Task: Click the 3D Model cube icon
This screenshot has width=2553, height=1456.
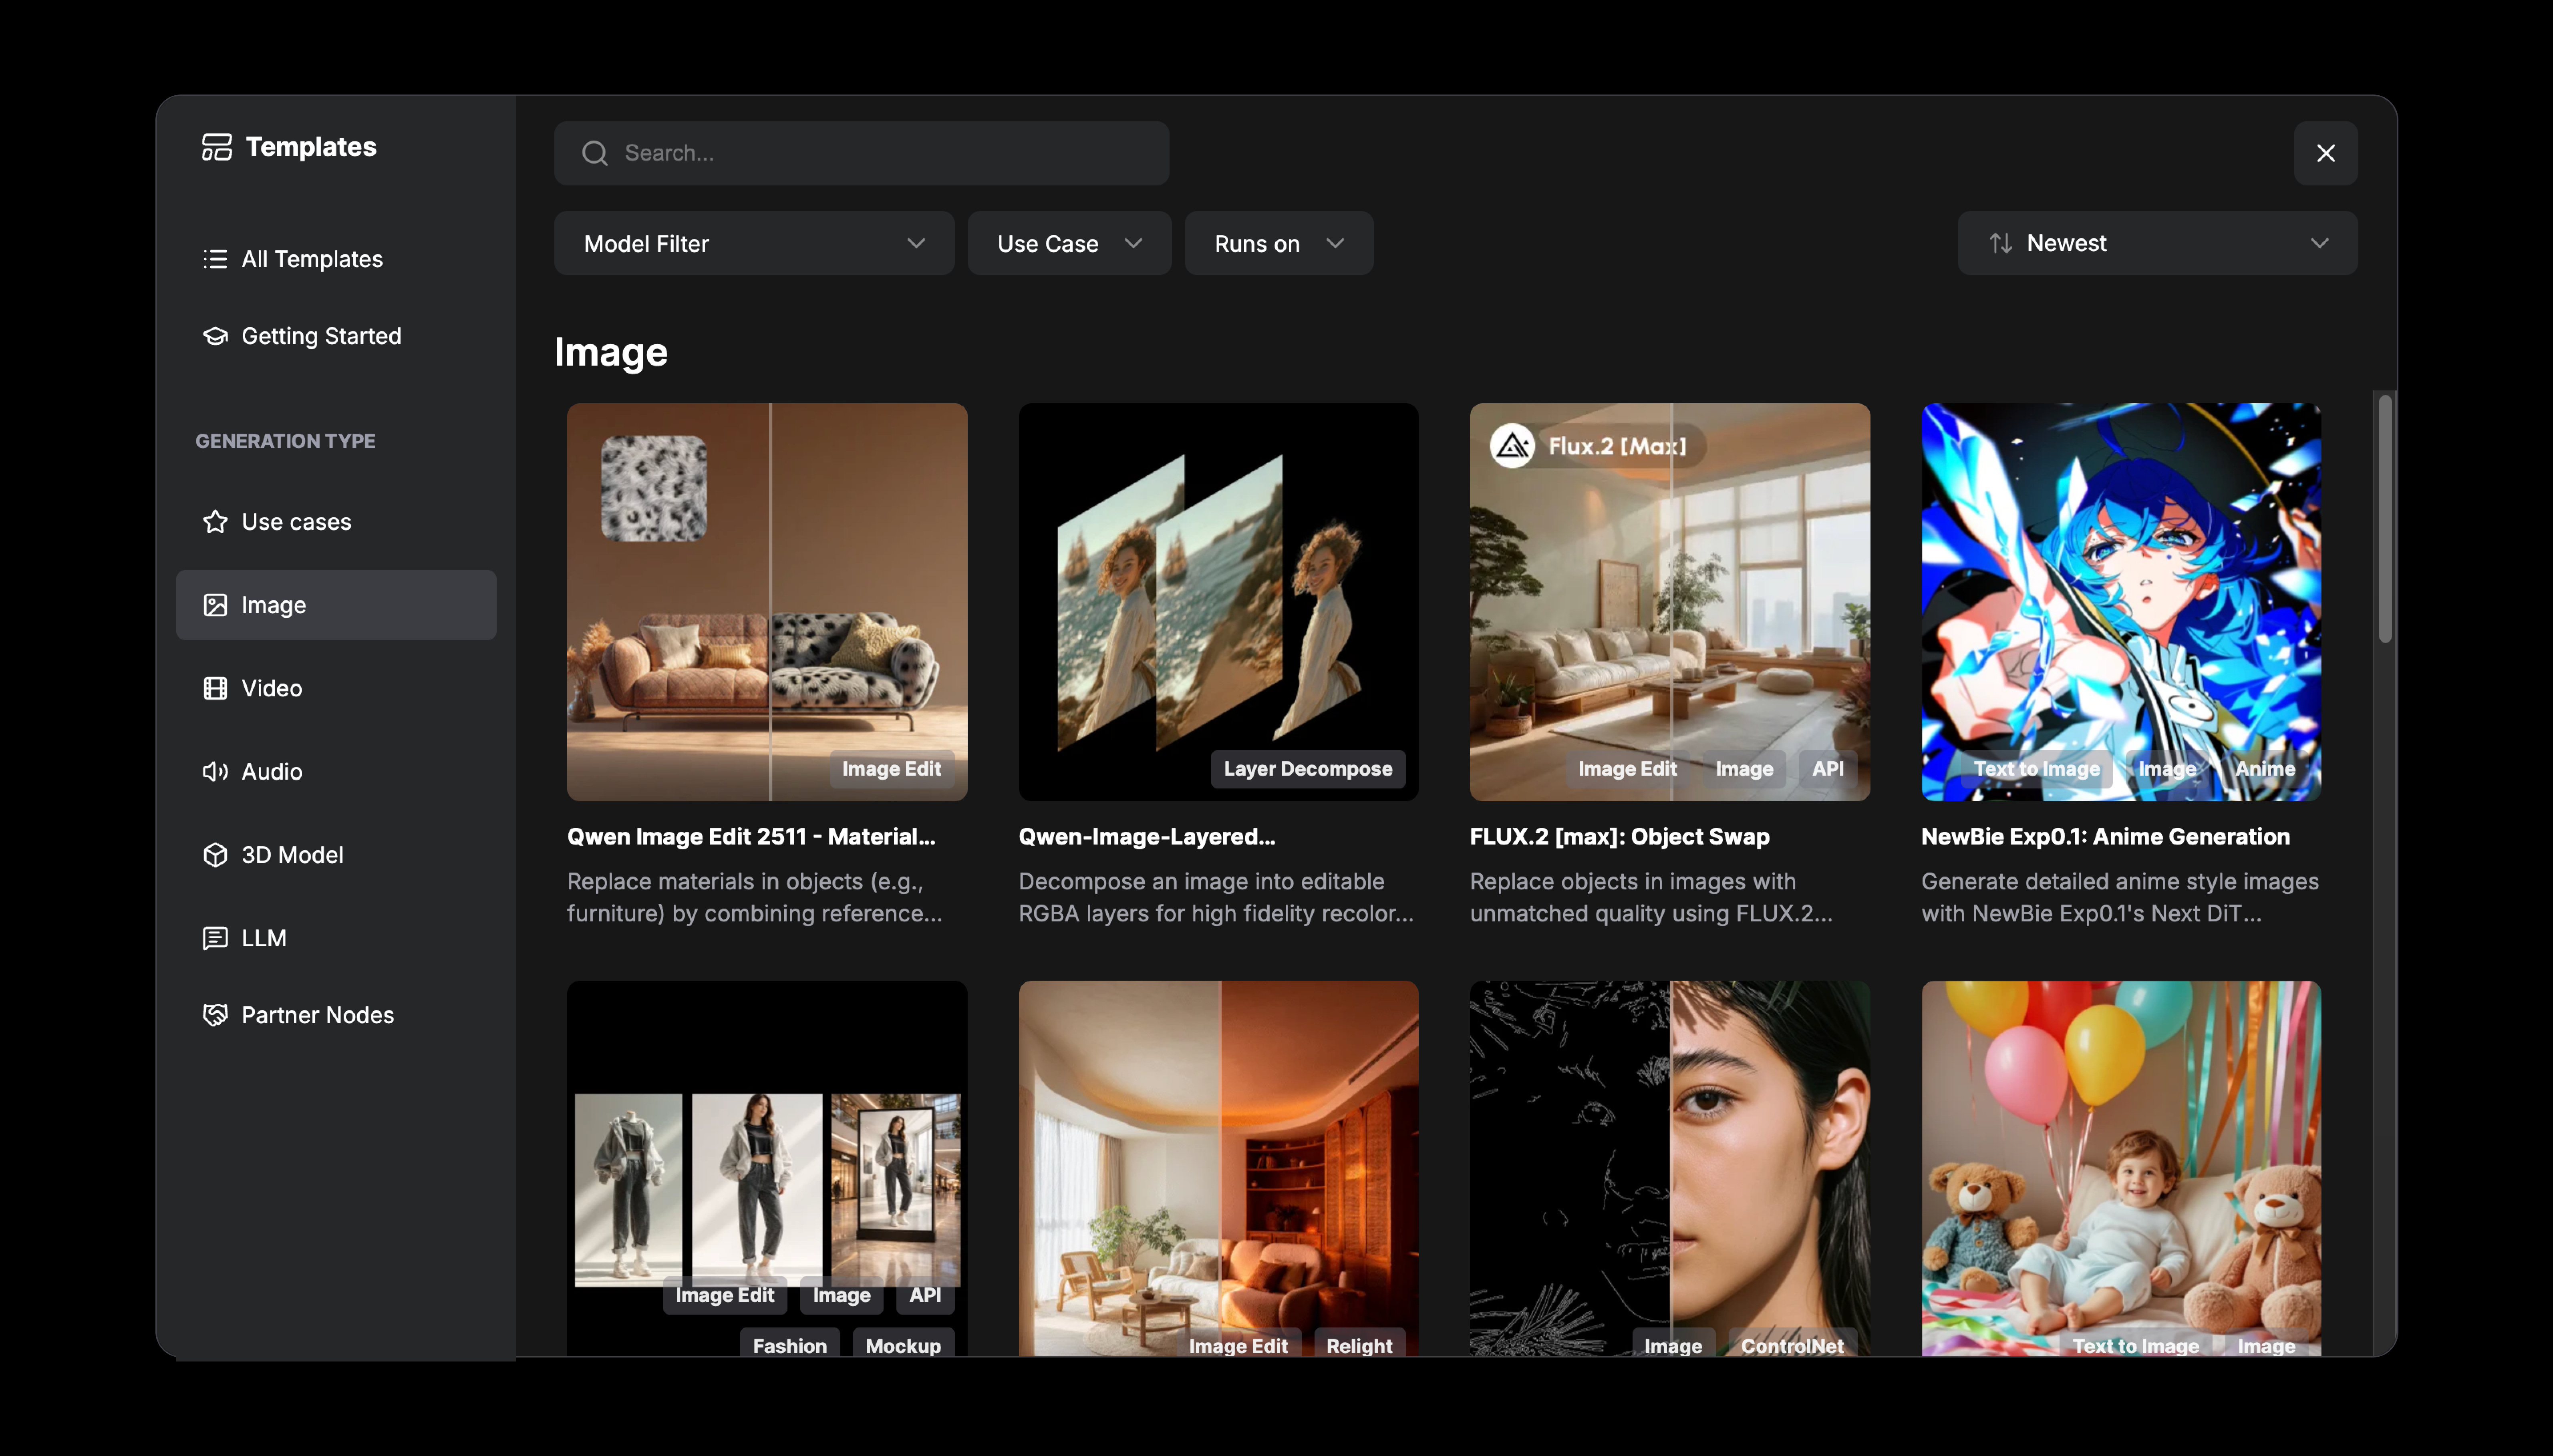Action: point(215,855)
